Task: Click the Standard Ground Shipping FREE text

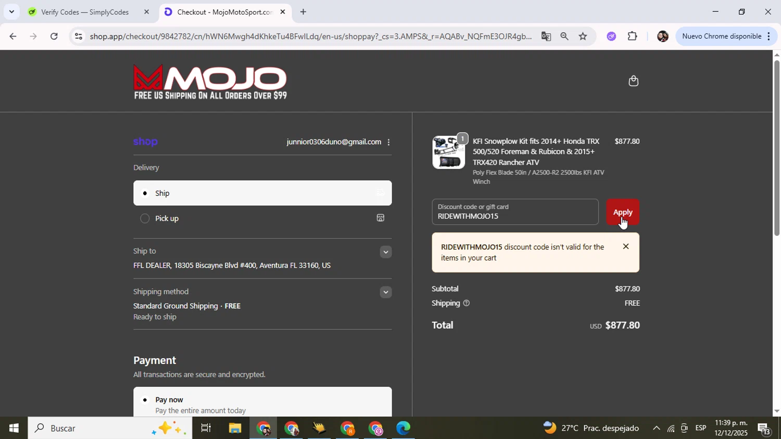Action: point(187,306)
